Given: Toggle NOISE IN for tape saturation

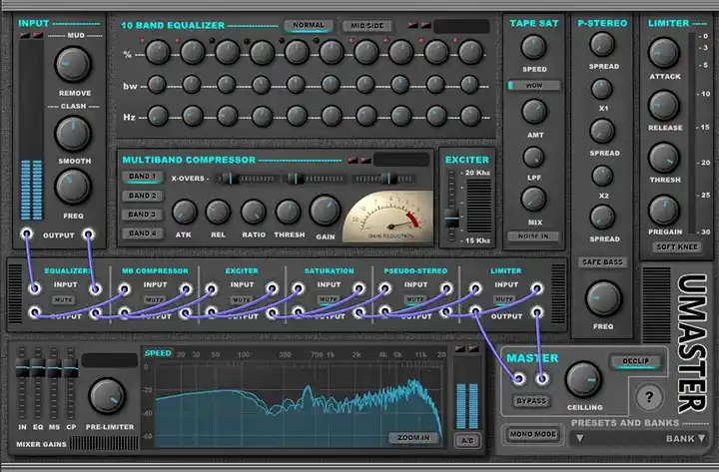Looking at the screenshot, I should 533,236.
